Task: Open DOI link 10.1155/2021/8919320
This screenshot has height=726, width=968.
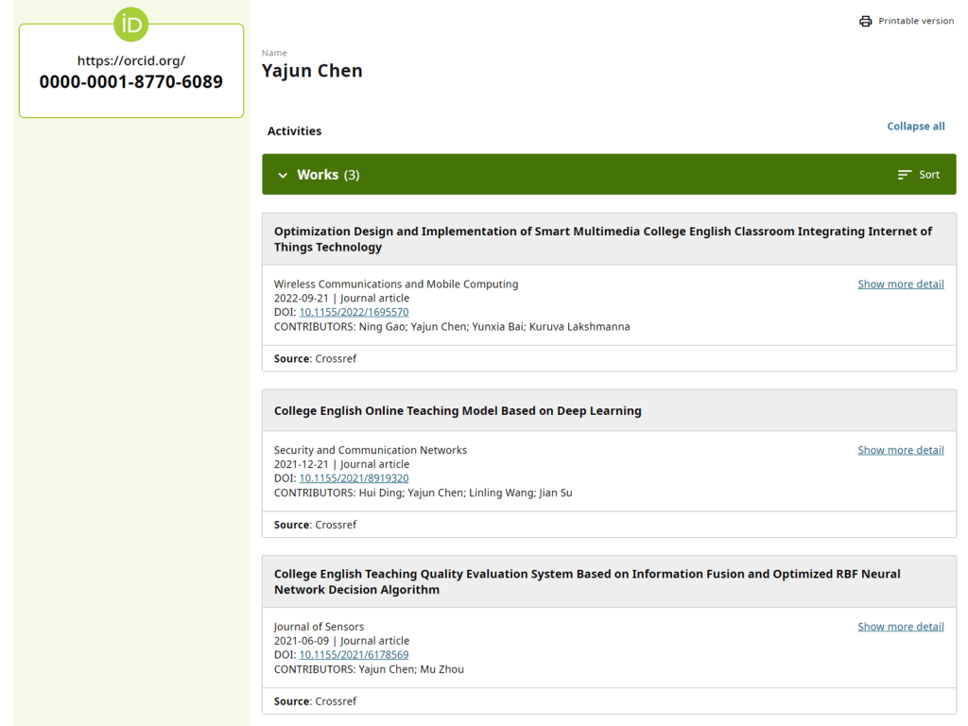Action: point(354,478)
